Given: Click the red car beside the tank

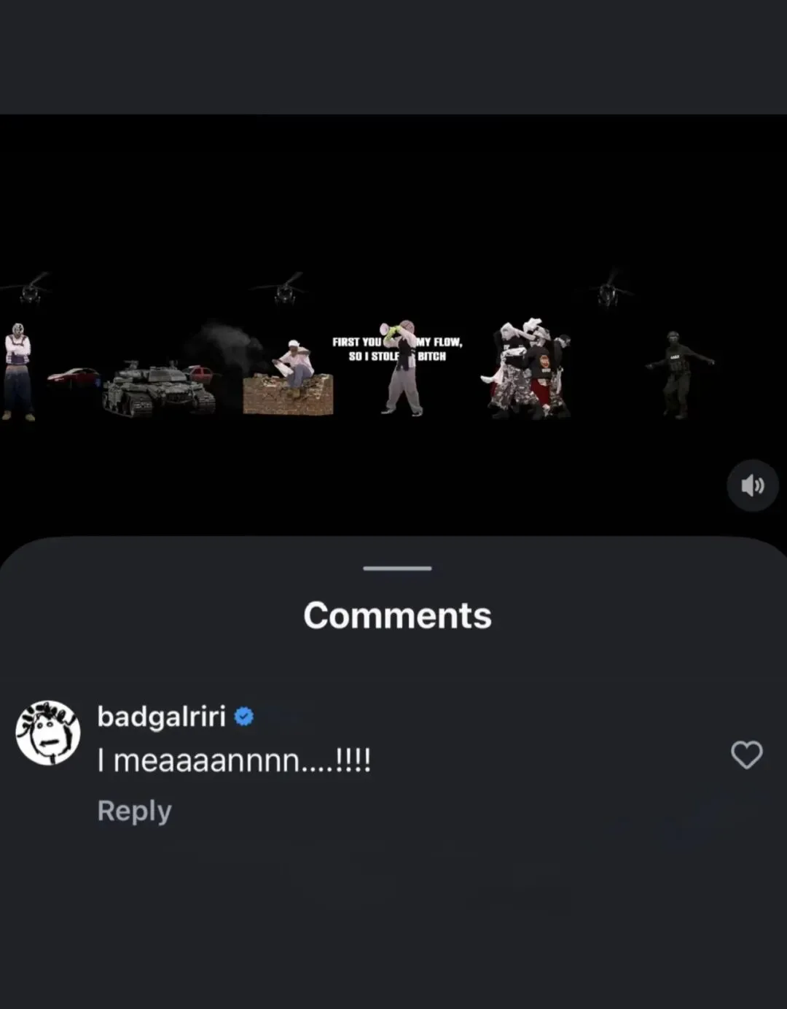Looking at the screenshot, I should point(73,376).
